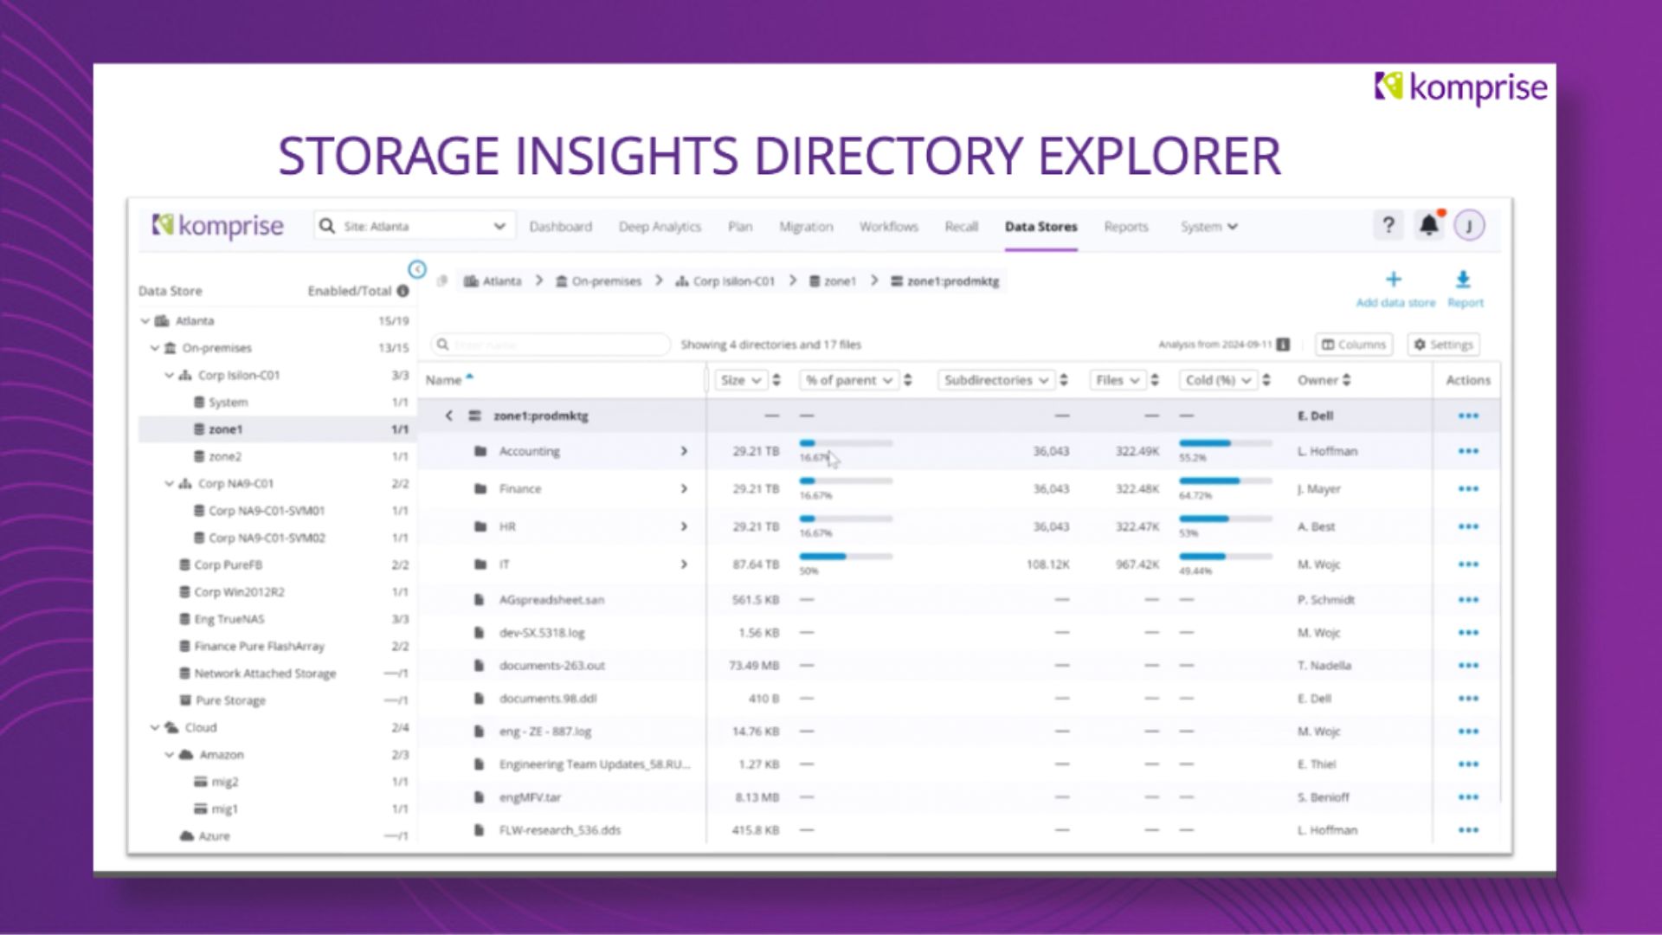1662x935 pixels.
Task: Click the user avatar J icon
Action: (1469, 226)
